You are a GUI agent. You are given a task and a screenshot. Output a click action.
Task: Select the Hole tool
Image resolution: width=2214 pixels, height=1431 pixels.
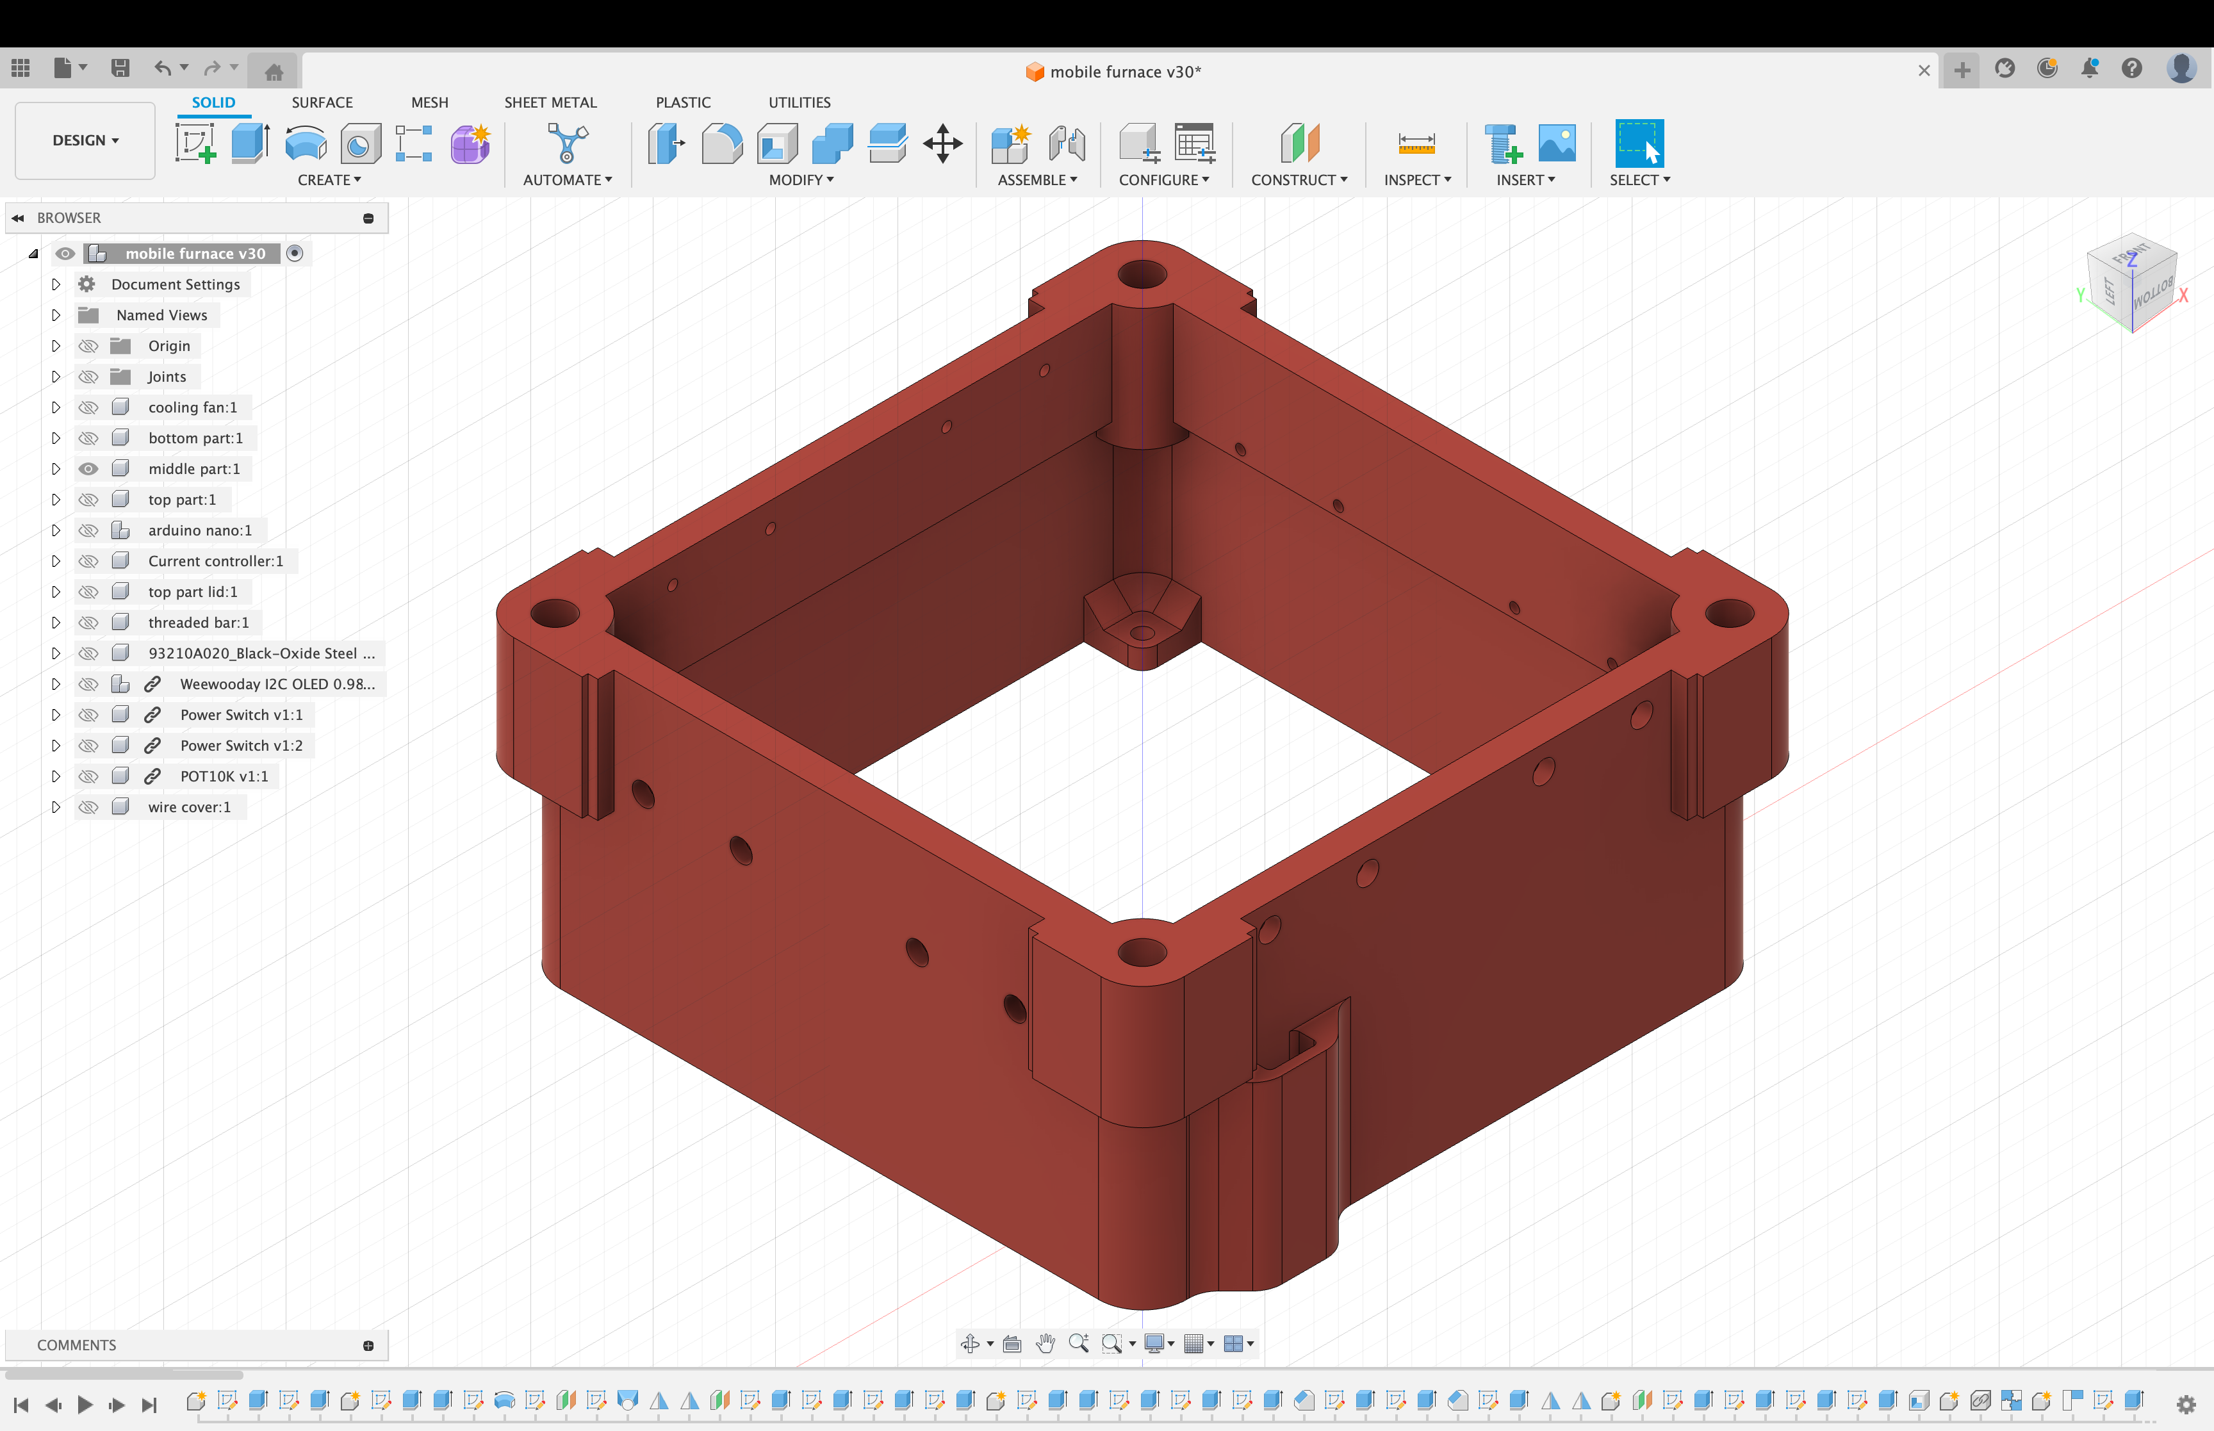tap(361, 144)
